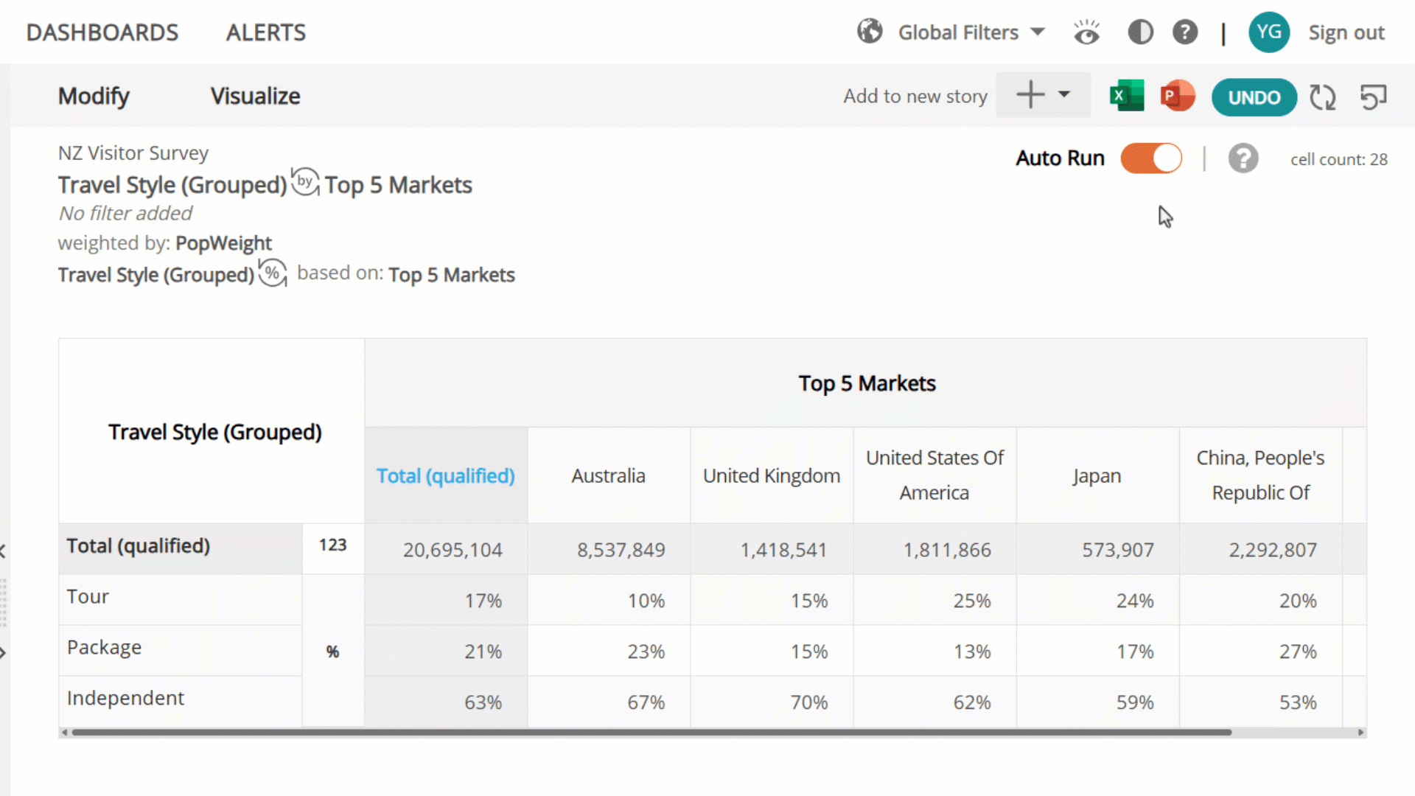Viewport: 1415px width, 796px height.
Task: Click the globe icon beside Global Filters
Action: click(870, 32)
